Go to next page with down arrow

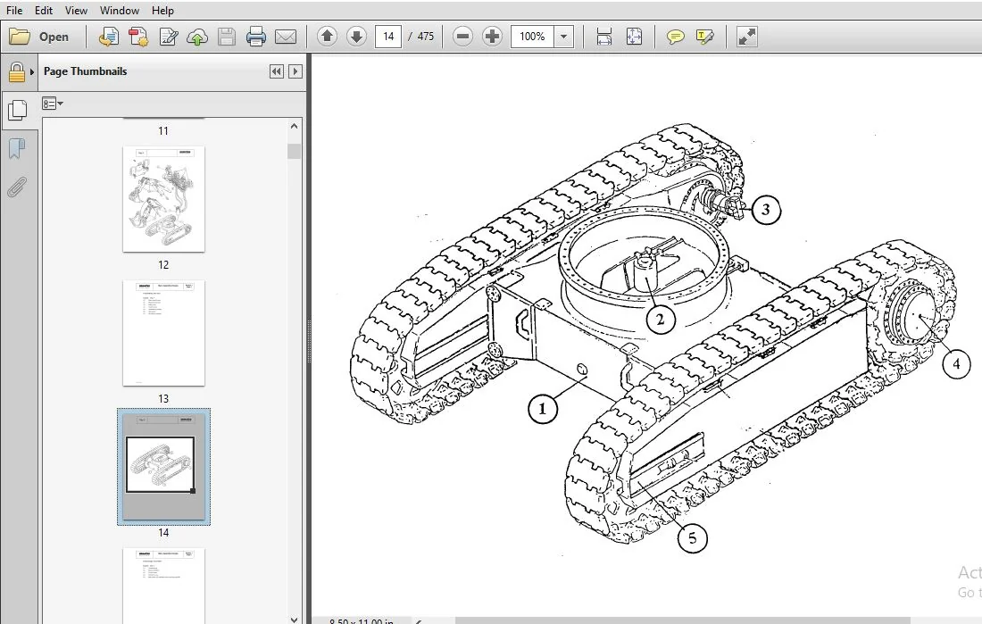tap(356, 37)
